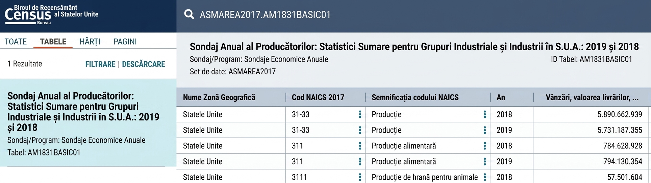This screenshot has height=183, width=651.
Task: Open options dots for 2019 code 311
Action: (x=360, y=161)
